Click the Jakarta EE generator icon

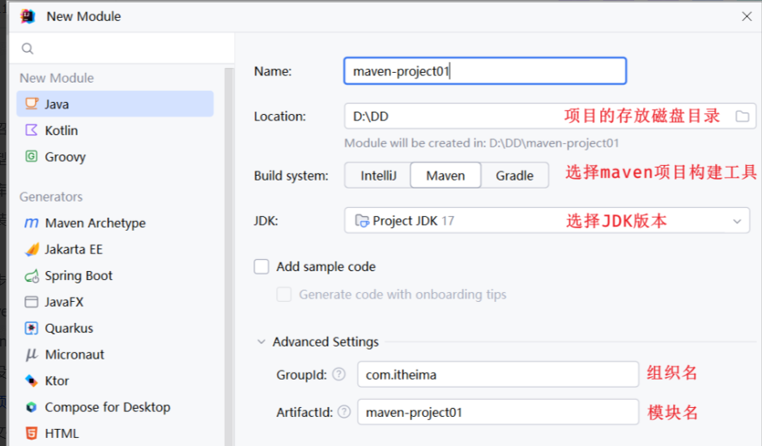pos(32,249)
